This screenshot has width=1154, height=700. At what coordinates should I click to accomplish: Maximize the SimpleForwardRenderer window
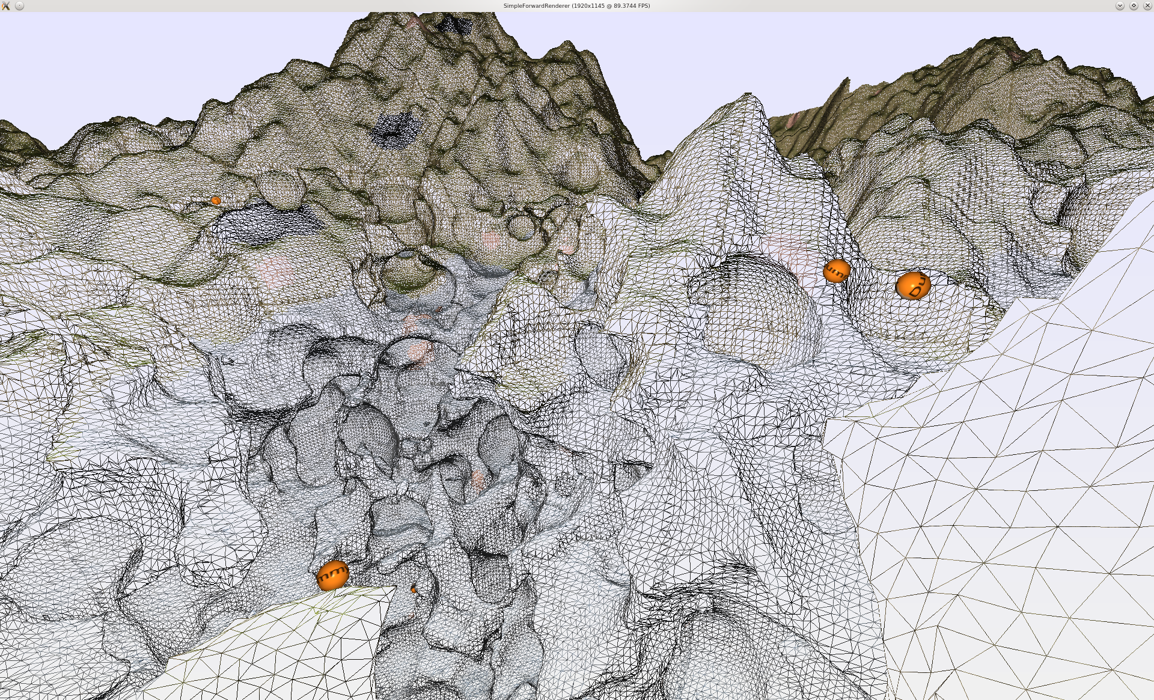pos(1134,5)
